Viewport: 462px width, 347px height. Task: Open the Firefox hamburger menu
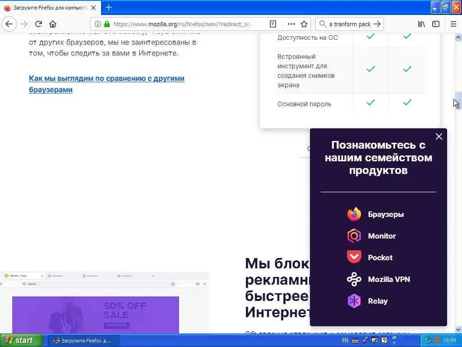(x=453, y=24)
